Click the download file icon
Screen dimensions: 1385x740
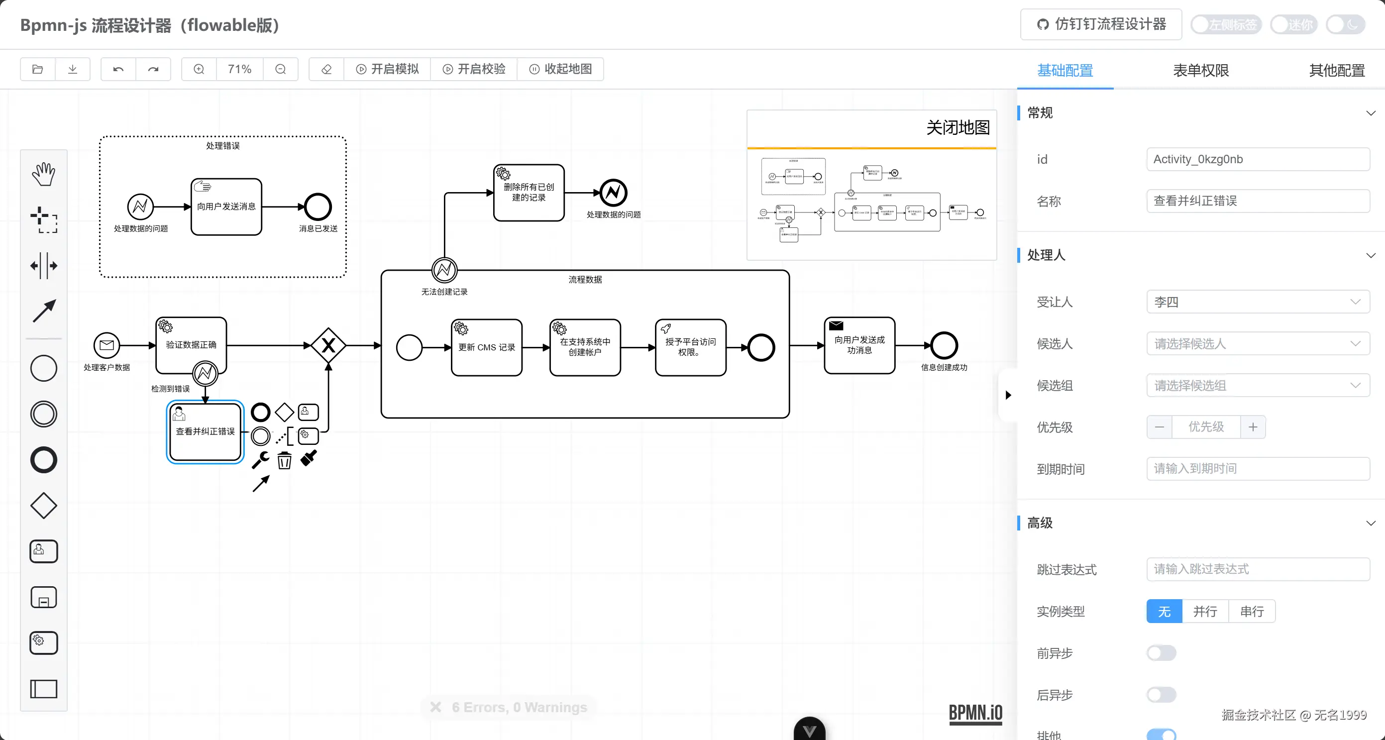(x=73, y=69)
